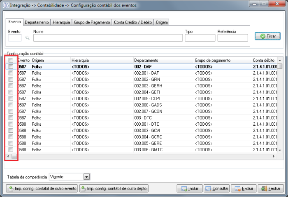Click the application icon in title bar

pyautogui.click(x=5, y=5)
